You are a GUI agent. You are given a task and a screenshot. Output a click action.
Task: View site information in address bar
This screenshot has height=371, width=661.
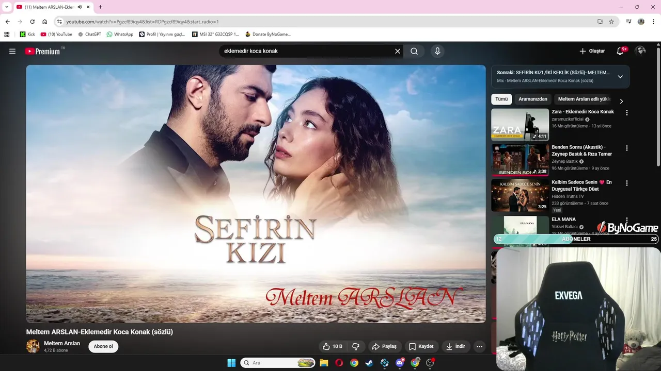(59, 22)
